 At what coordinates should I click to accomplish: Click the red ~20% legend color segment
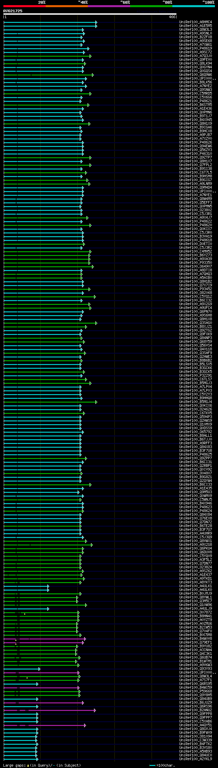point(25,6)
